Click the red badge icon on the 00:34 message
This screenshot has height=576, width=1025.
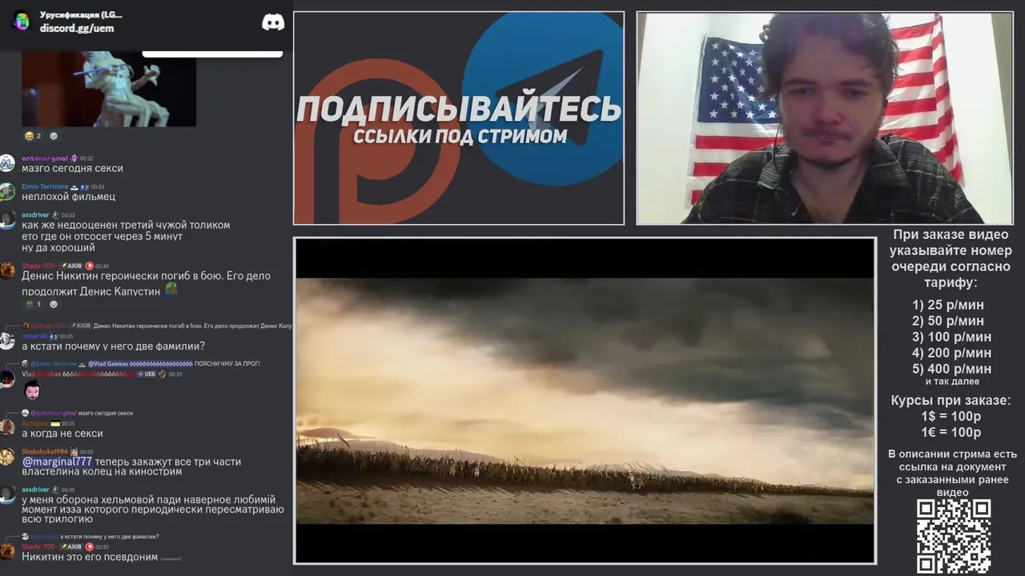pos(90,266)
